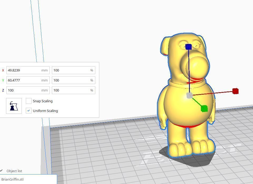Screen dimensions: 253x184
Task: Click the Z size mm field
Action: (x=28, y=90)
